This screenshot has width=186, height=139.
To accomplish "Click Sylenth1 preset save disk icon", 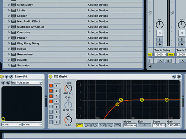I will [8, 83].
